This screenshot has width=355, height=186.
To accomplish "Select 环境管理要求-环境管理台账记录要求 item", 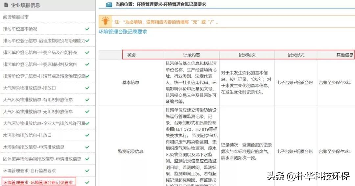I will click(38, 182).
